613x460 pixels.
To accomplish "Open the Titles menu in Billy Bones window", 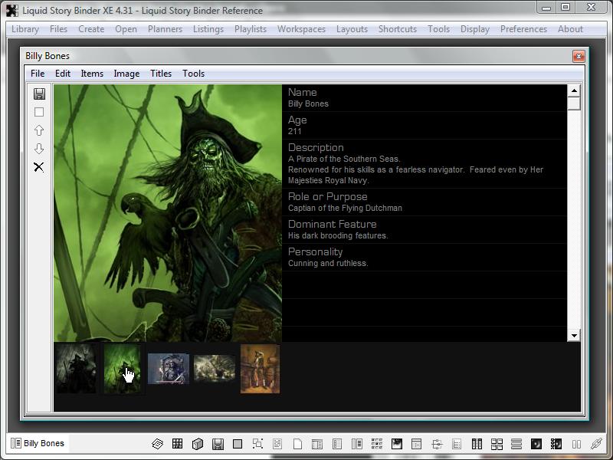I will [x=161, y=74].
